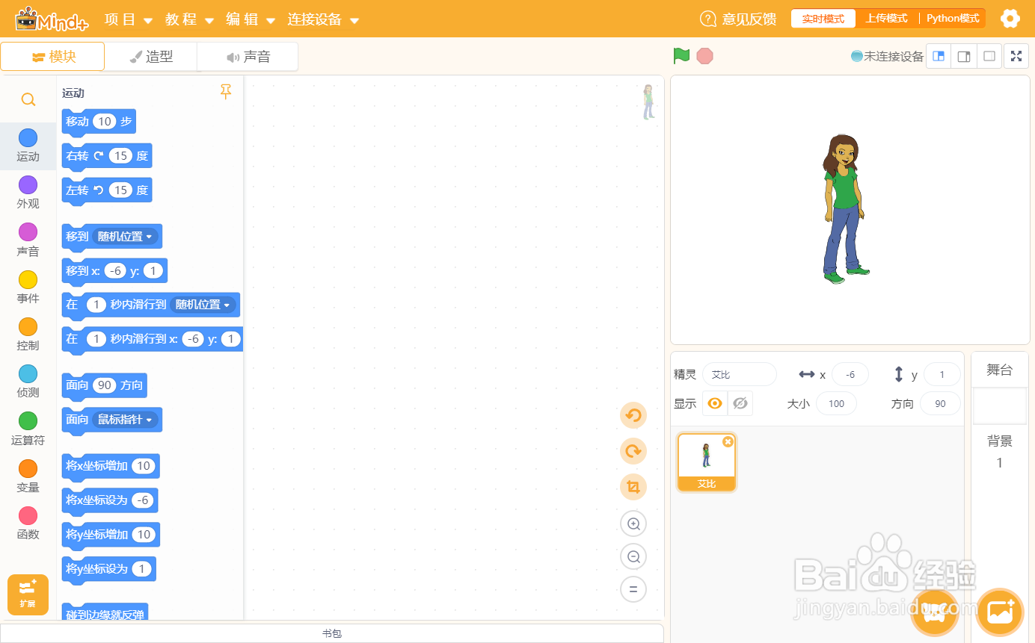Open the add backdrop button
The image size is (1035, 643).
[1000, 612]
